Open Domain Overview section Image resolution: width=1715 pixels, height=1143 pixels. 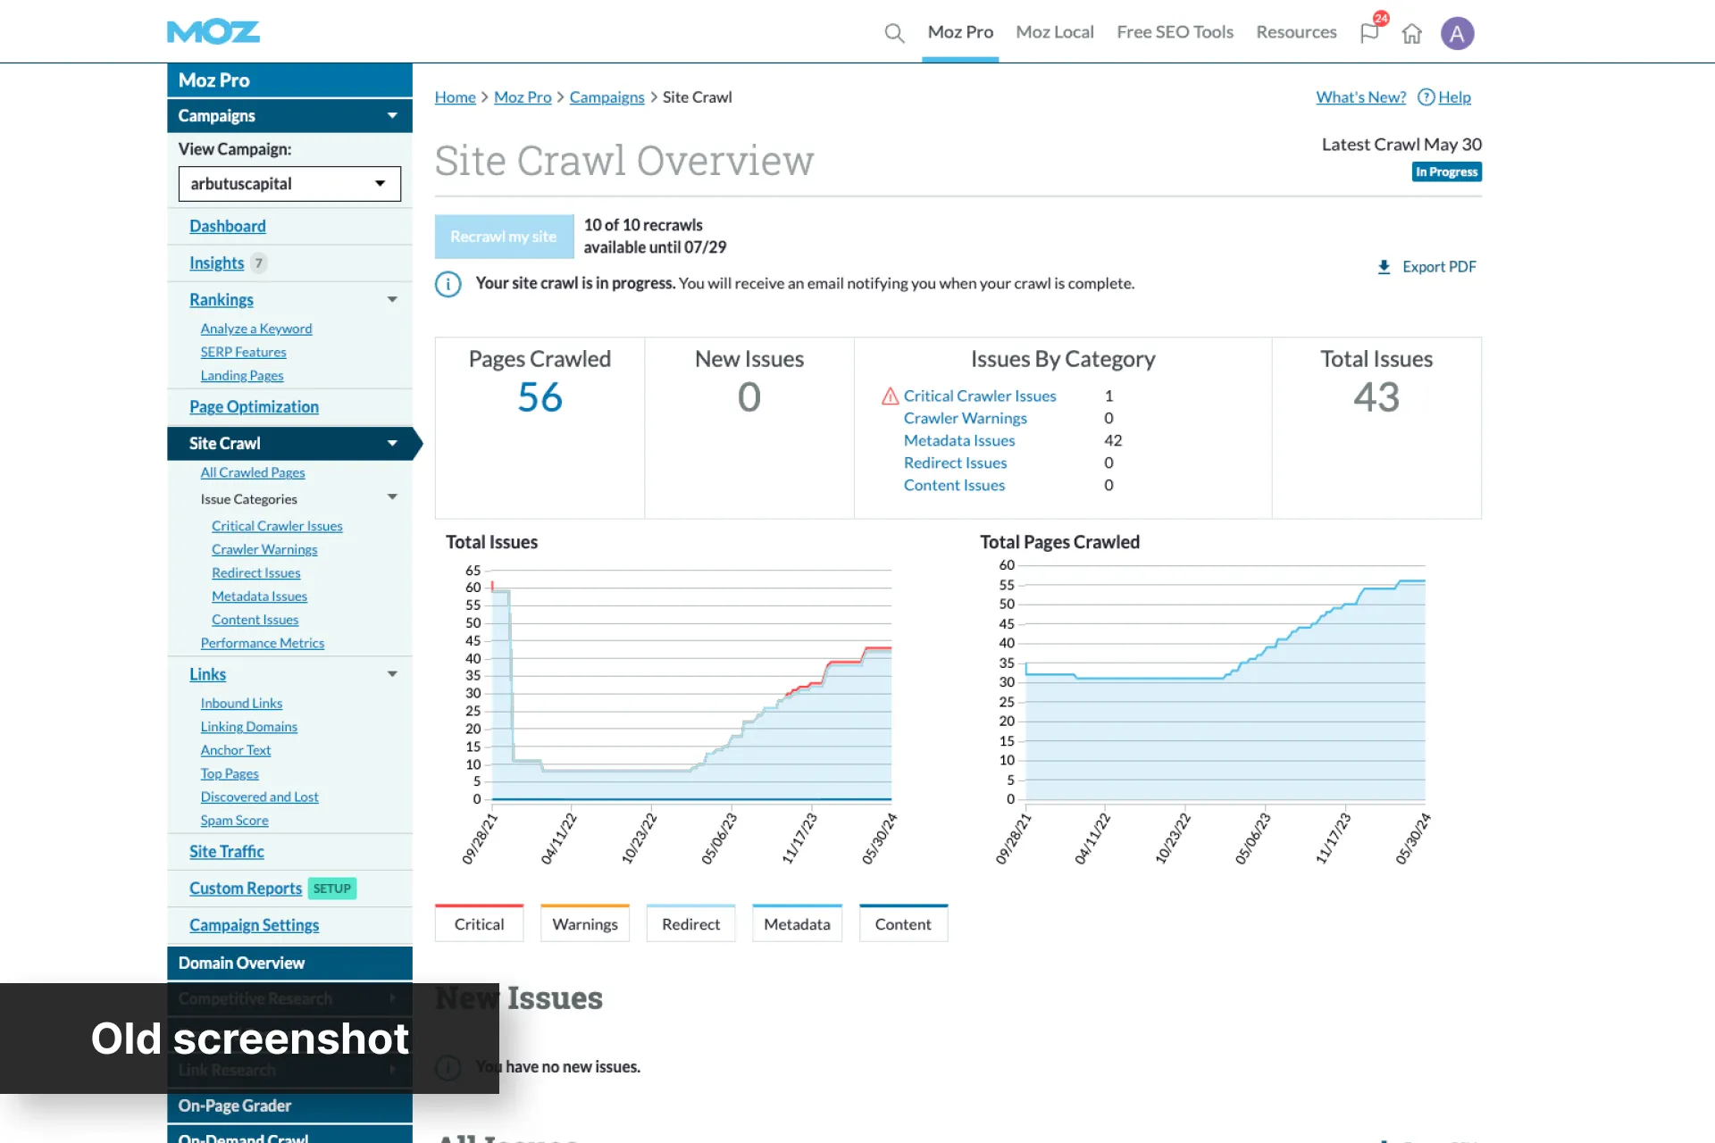[289, 963]
